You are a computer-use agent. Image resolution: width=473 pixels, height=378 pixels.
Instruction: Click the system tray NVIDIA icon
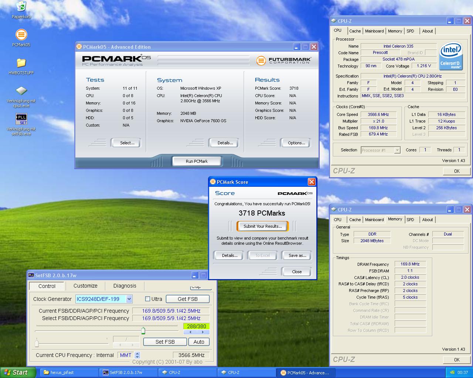[x=452, y=372]
